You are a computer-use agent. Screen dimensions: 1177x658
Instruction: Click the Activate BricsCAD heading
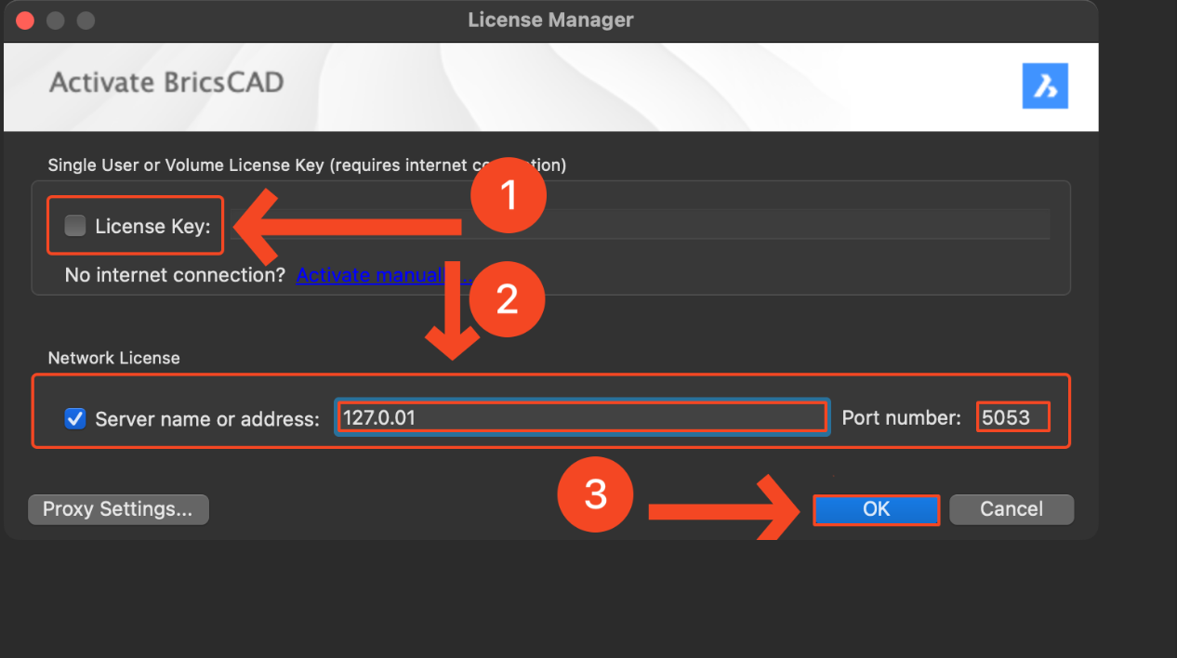166,83
